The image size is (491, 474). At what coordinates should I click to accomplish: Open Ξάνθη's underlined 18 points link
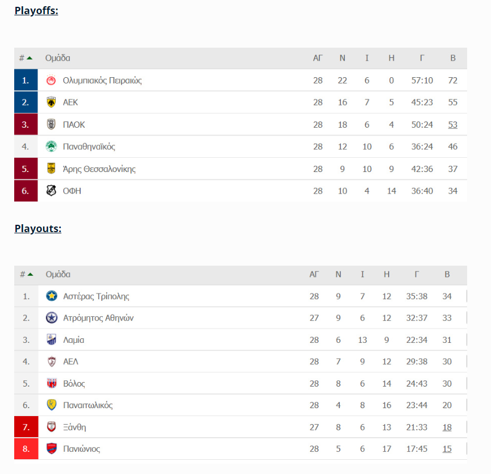(447, 427)
